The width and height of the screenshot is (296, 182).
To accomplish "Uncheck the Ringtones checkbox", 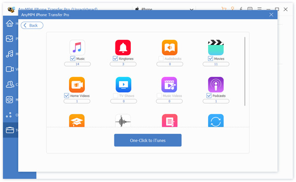I will (115, 59).
